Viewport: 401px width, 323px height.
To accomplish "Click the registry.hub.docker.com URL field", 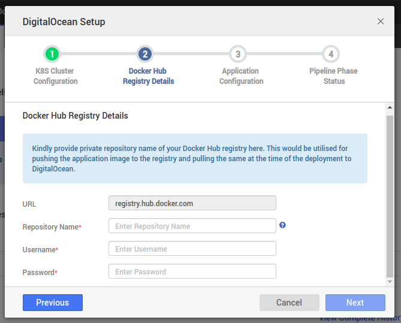I will (192, 203).
